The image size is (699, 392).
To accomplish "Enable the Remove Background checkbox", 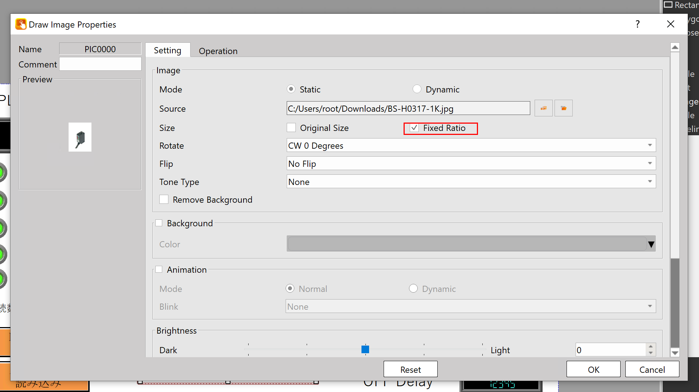I will click(x=164, y=199).
